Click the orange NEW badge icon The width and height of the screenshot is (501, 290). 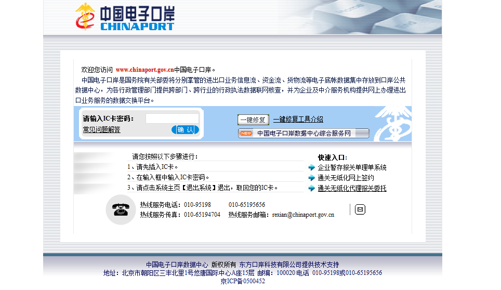pyautogui.click(x=246, y=134)
